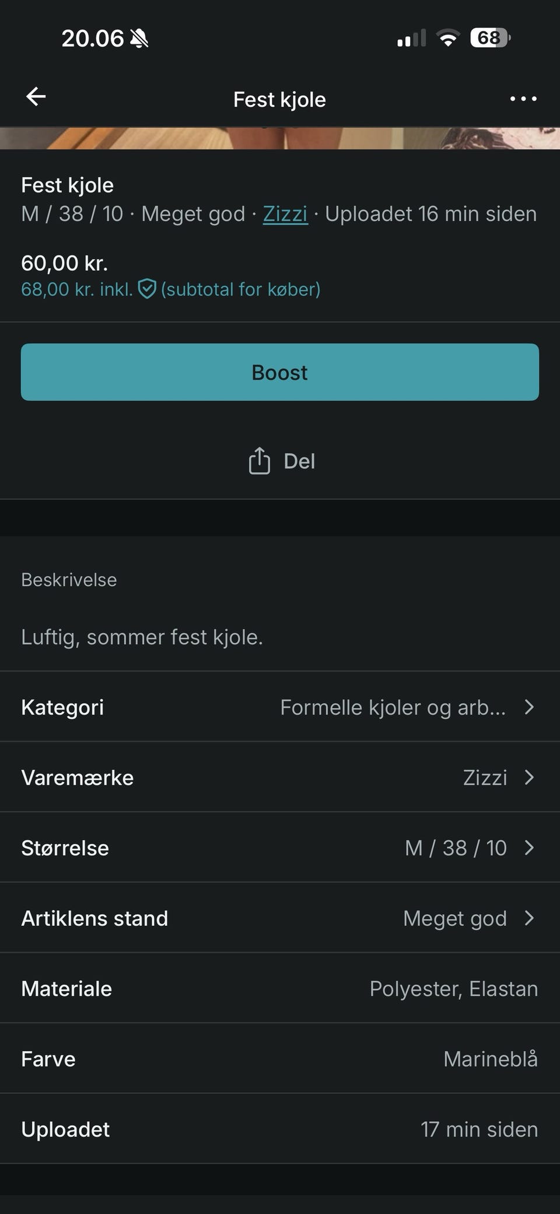Screen dimensions: 560x1214
Task: Tap the battery indicator in status bar
Action: [x=490, y=39]
